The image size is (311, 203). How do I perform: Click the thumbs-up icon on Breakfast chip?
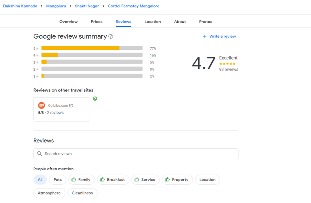point(102,180)
